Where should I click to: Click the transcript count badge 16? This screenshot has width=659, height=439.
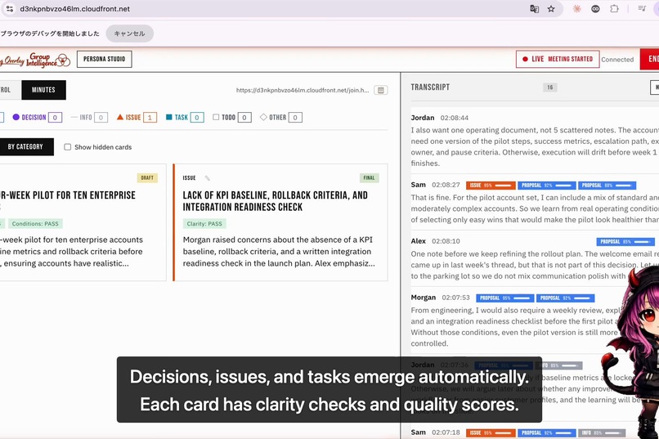[550, 87]
